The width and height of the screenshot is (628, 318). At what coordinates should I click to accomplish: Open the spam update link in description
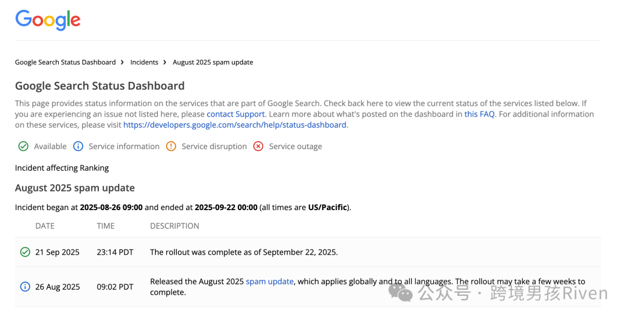270,281
